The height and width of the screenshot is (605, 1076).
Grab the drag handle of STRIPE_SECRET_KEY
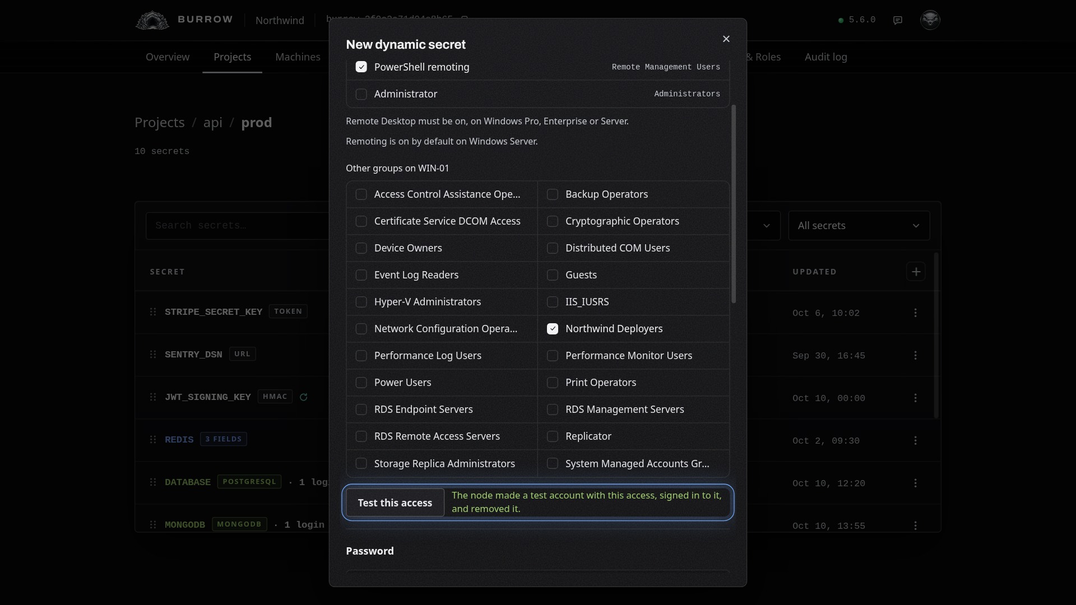pyautogui.click(x=153, y=311)
